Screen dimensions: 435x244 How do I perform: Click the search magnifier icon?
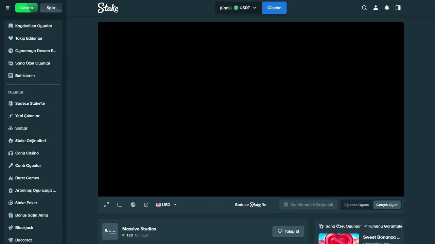click(x=364, y=8)
